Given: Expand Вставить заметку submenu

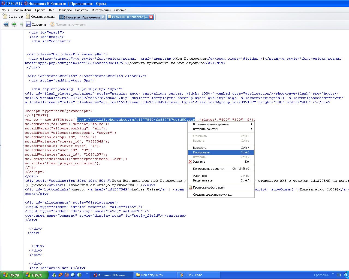Looking at the screenshot, I should (x=221, y=129).
